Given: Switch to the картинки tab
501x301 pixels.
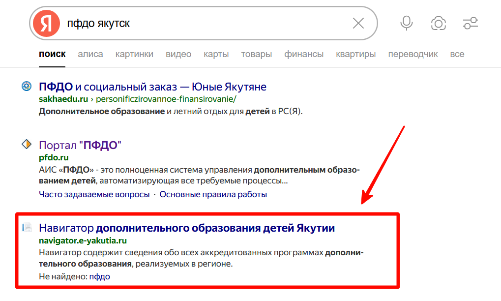Looking at the screenshot, I should (x=134, y=54).
